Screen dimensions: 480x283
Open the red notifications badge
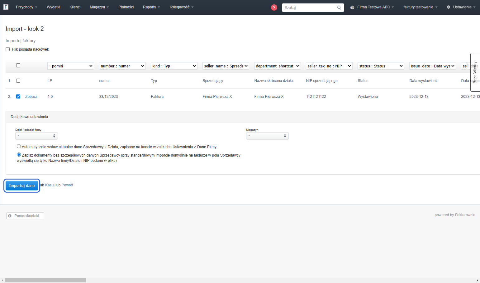coord(274,7)
